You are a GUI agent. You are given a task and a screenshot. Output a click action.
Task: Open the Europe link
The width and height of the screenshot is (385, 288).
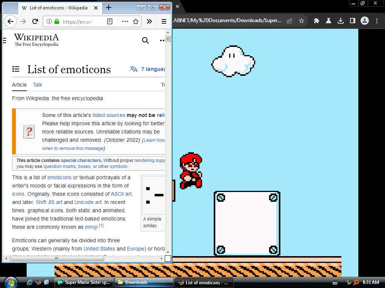[135, 249]
